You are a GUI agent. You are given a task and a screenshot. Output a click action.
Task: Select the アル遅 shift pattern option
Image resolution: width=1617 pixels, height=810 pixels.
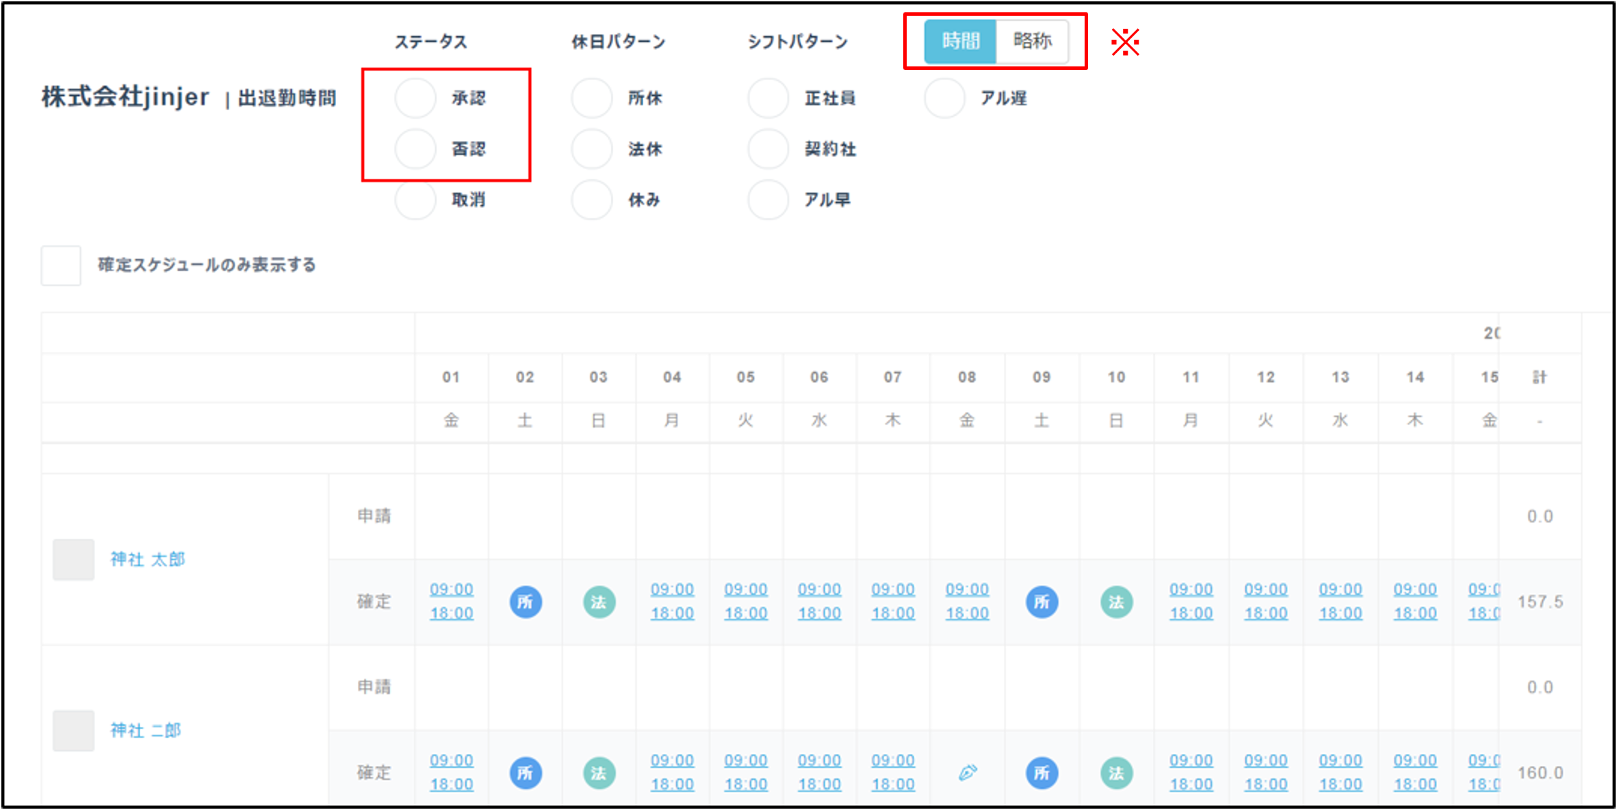[945, 98]
